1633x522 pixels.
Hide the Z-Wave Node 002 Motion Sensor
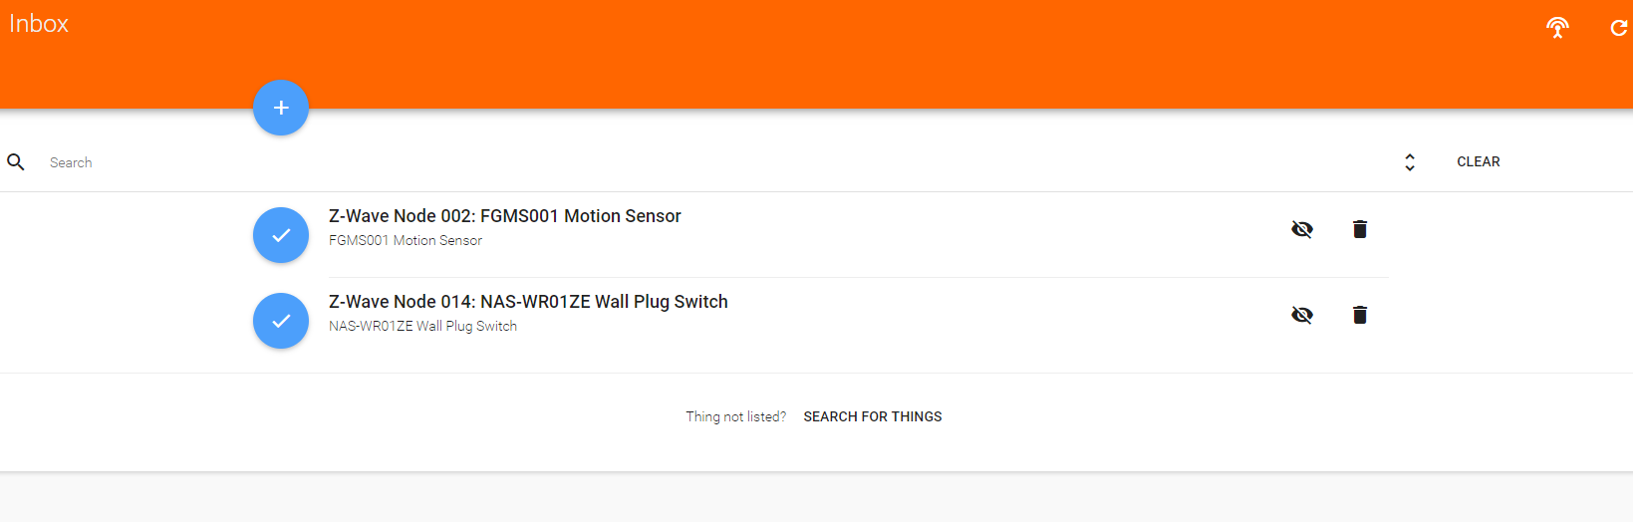(1302, 229)
